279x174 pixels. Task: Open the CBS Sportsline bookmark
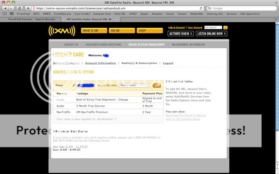tap(250, 14)
